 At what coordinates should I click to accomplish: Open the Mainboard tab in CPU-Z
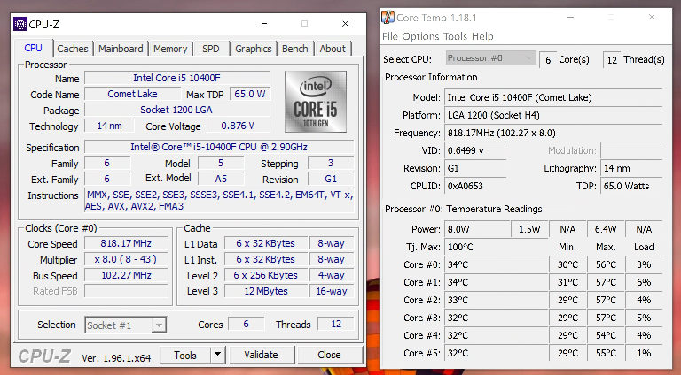121,49
